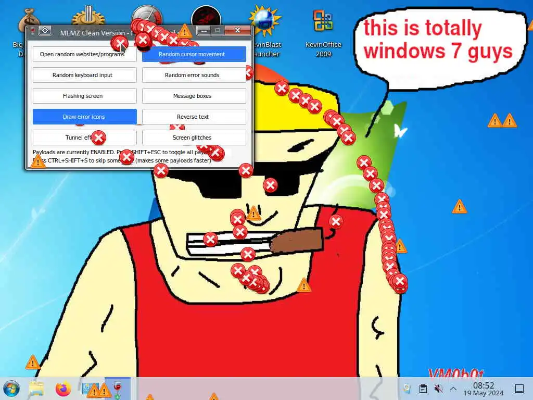
Task: Close the MEMZ Clean Version window
Action: click(237, 31)
